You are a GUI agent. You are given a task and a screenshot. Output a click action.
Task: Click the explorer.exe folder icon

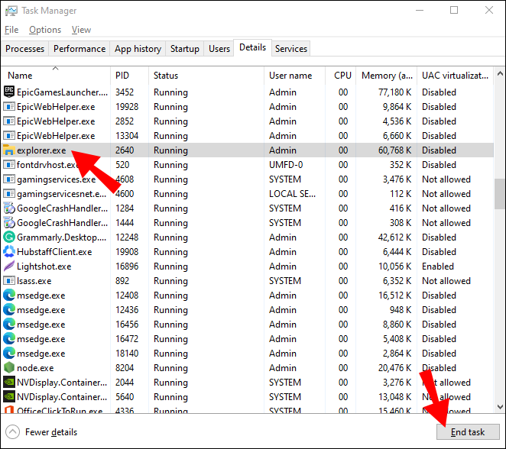coord(9,150)
